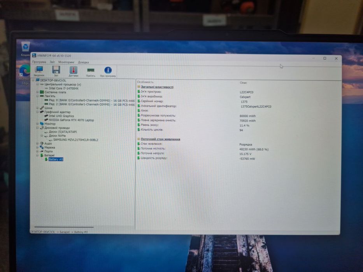Click the Мережа network icon in tree
Image resolution: width=363 pixels, height=272 pixels.
click(42, 147)
